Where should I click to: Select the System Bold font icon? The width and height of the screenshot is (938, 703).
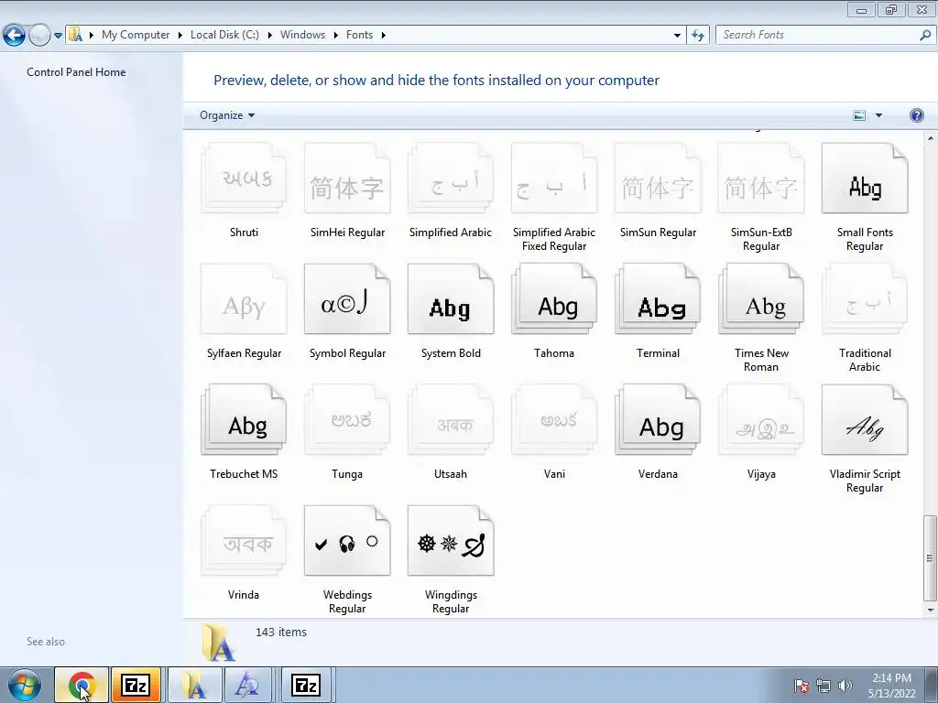pos(451,298)
